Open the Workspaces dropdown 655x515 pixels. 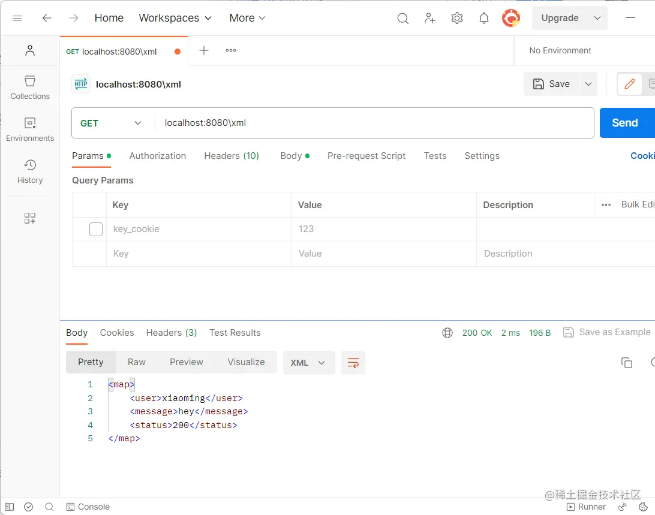tap(175, 18)
